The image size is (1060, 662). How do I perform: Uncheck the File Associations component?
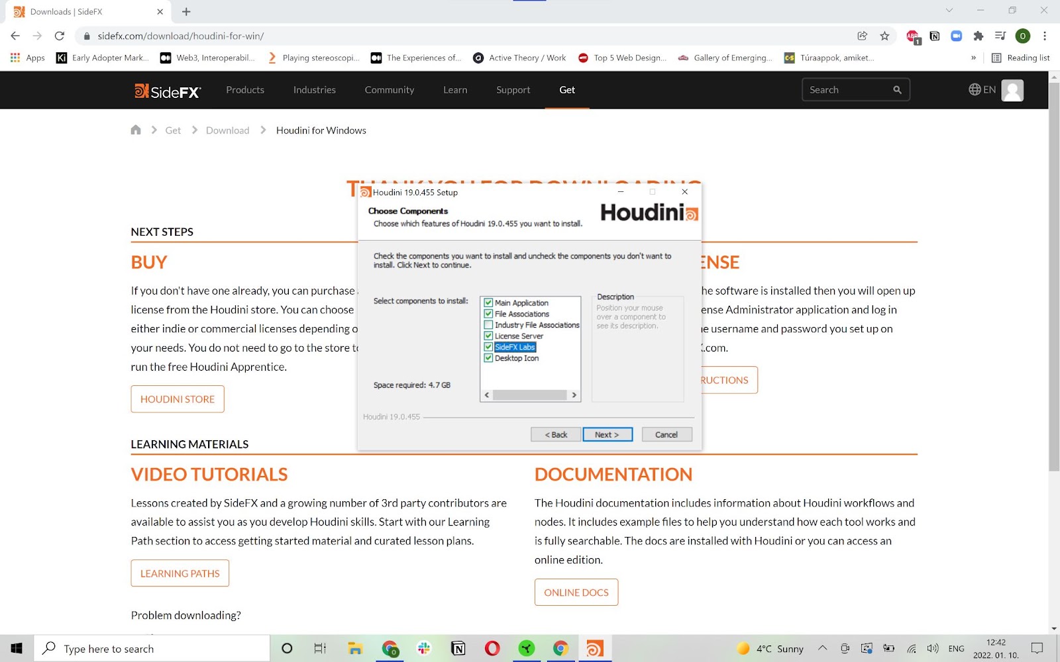point(488,314)
